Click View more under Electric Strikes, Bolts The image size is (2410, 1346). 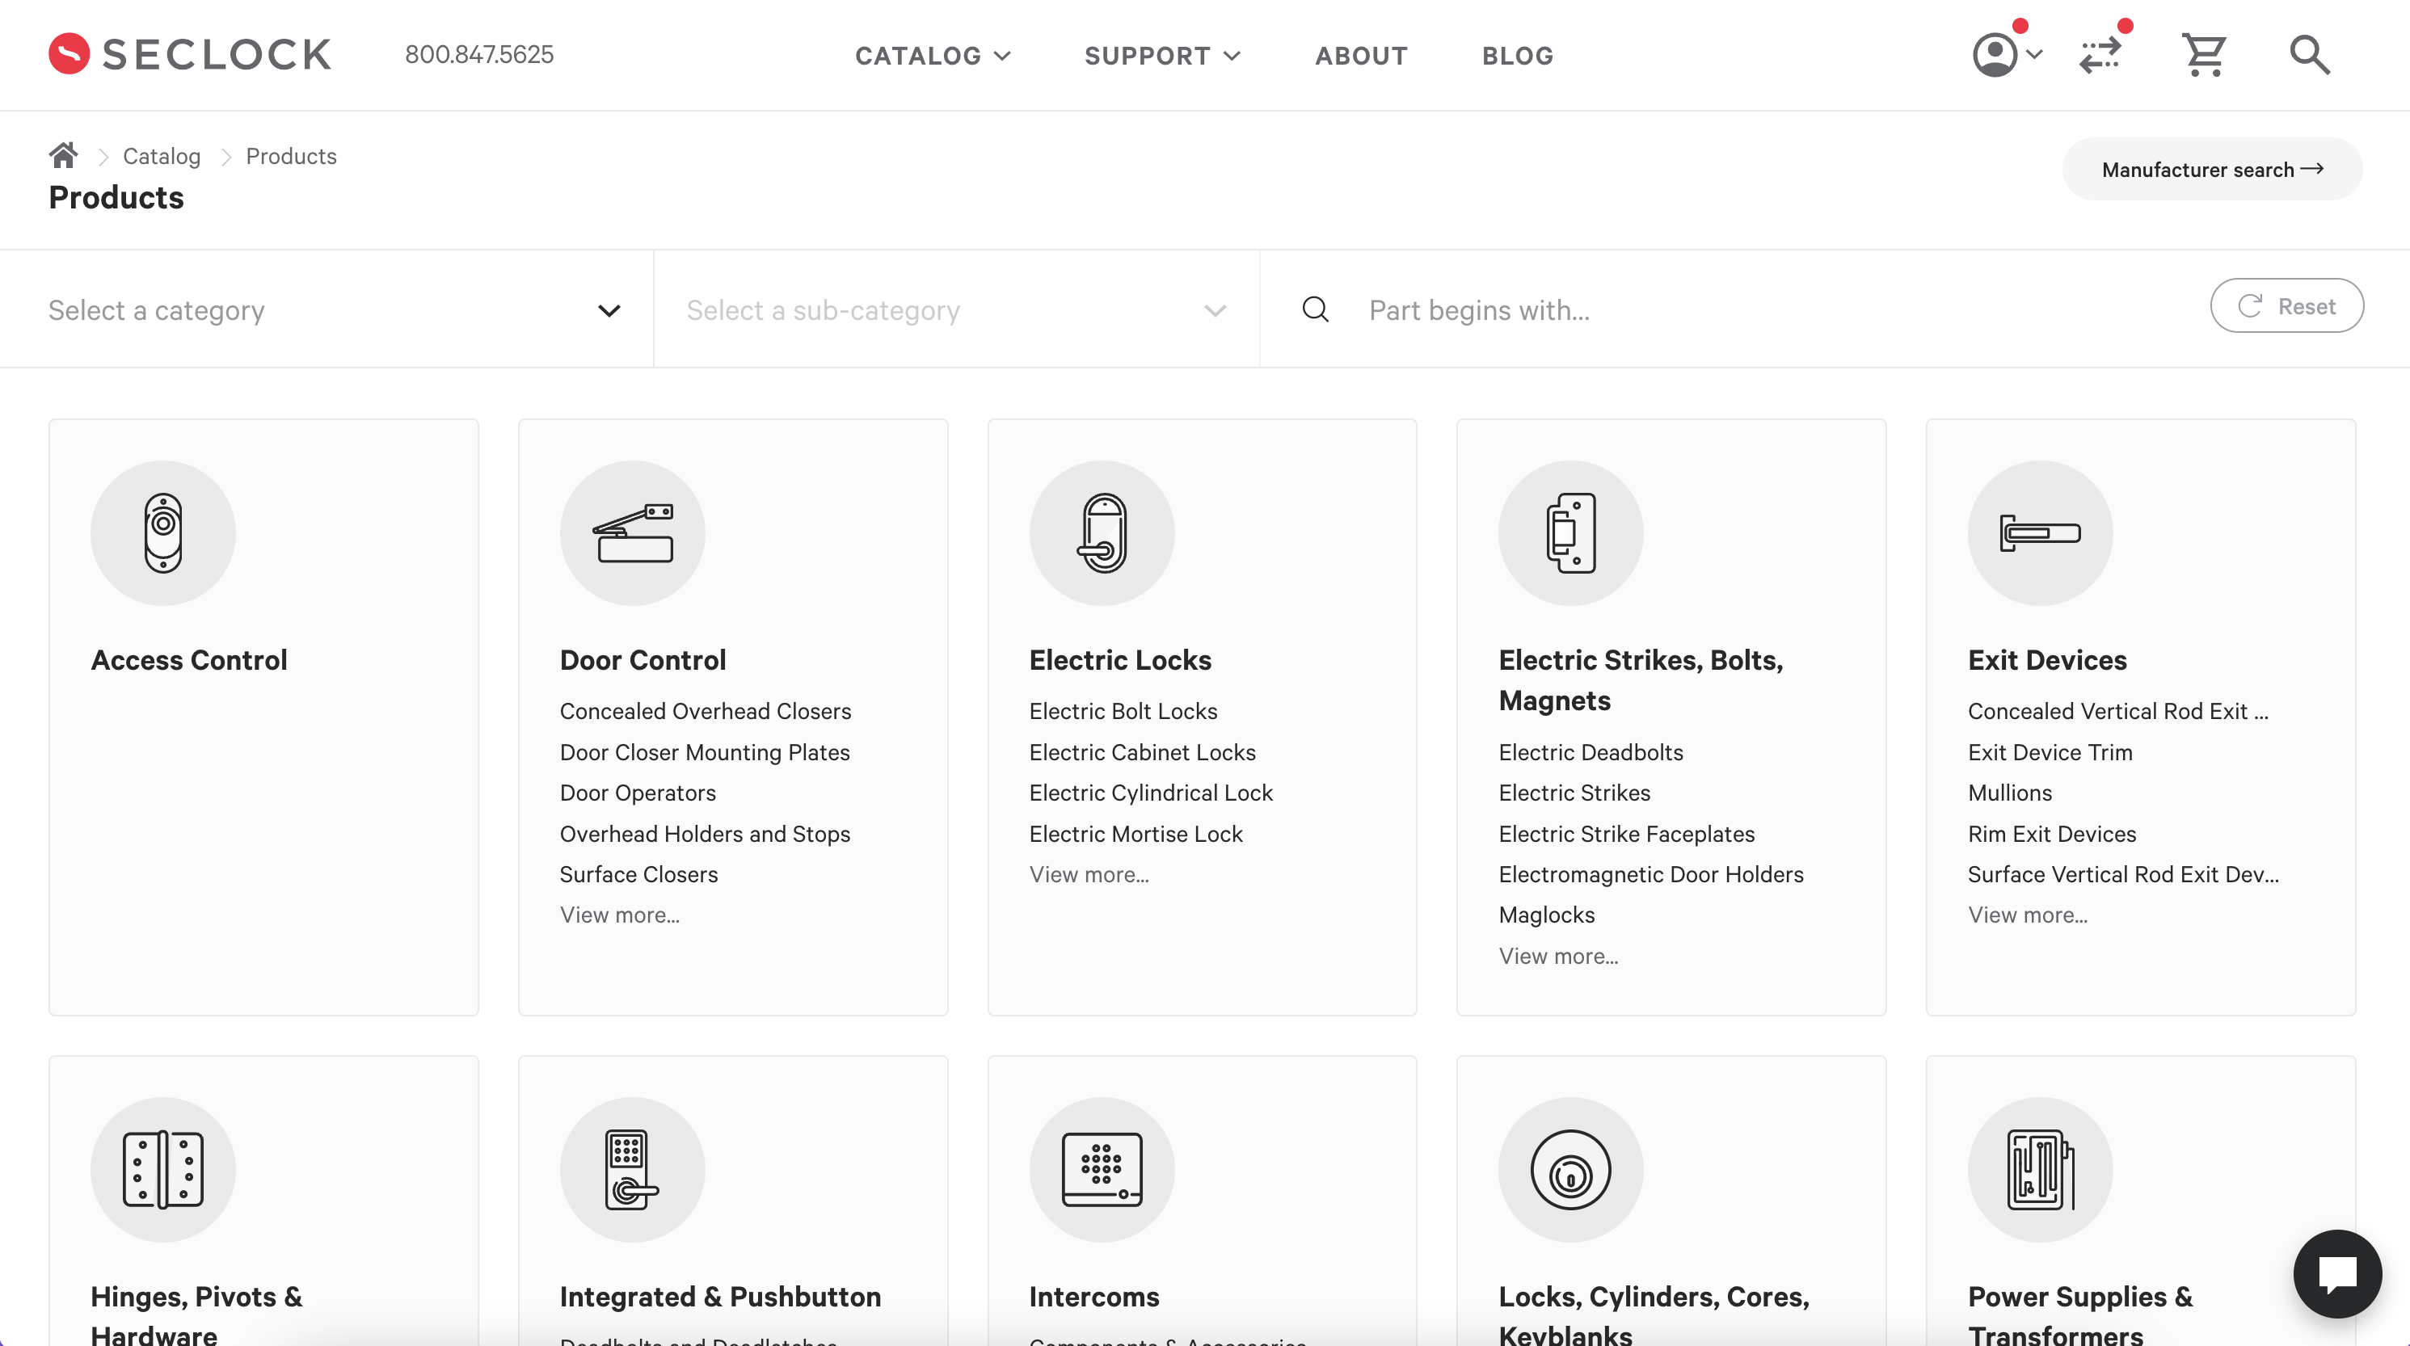pyautogui.click(x=1559, y=956)
